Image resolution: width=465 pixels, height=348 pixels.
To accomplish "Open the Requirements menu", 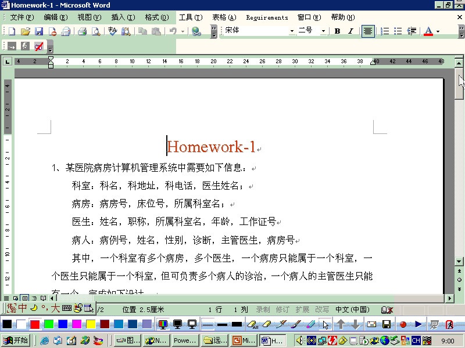I will click(x=267, y=17).
